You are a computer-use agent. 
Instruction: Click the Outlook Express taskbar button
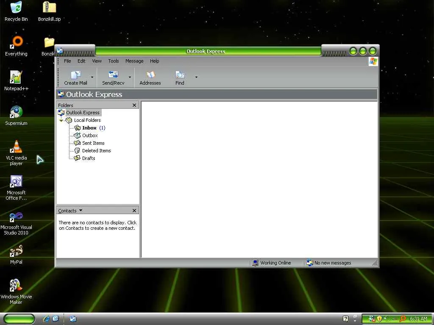[x=73, y=319]
